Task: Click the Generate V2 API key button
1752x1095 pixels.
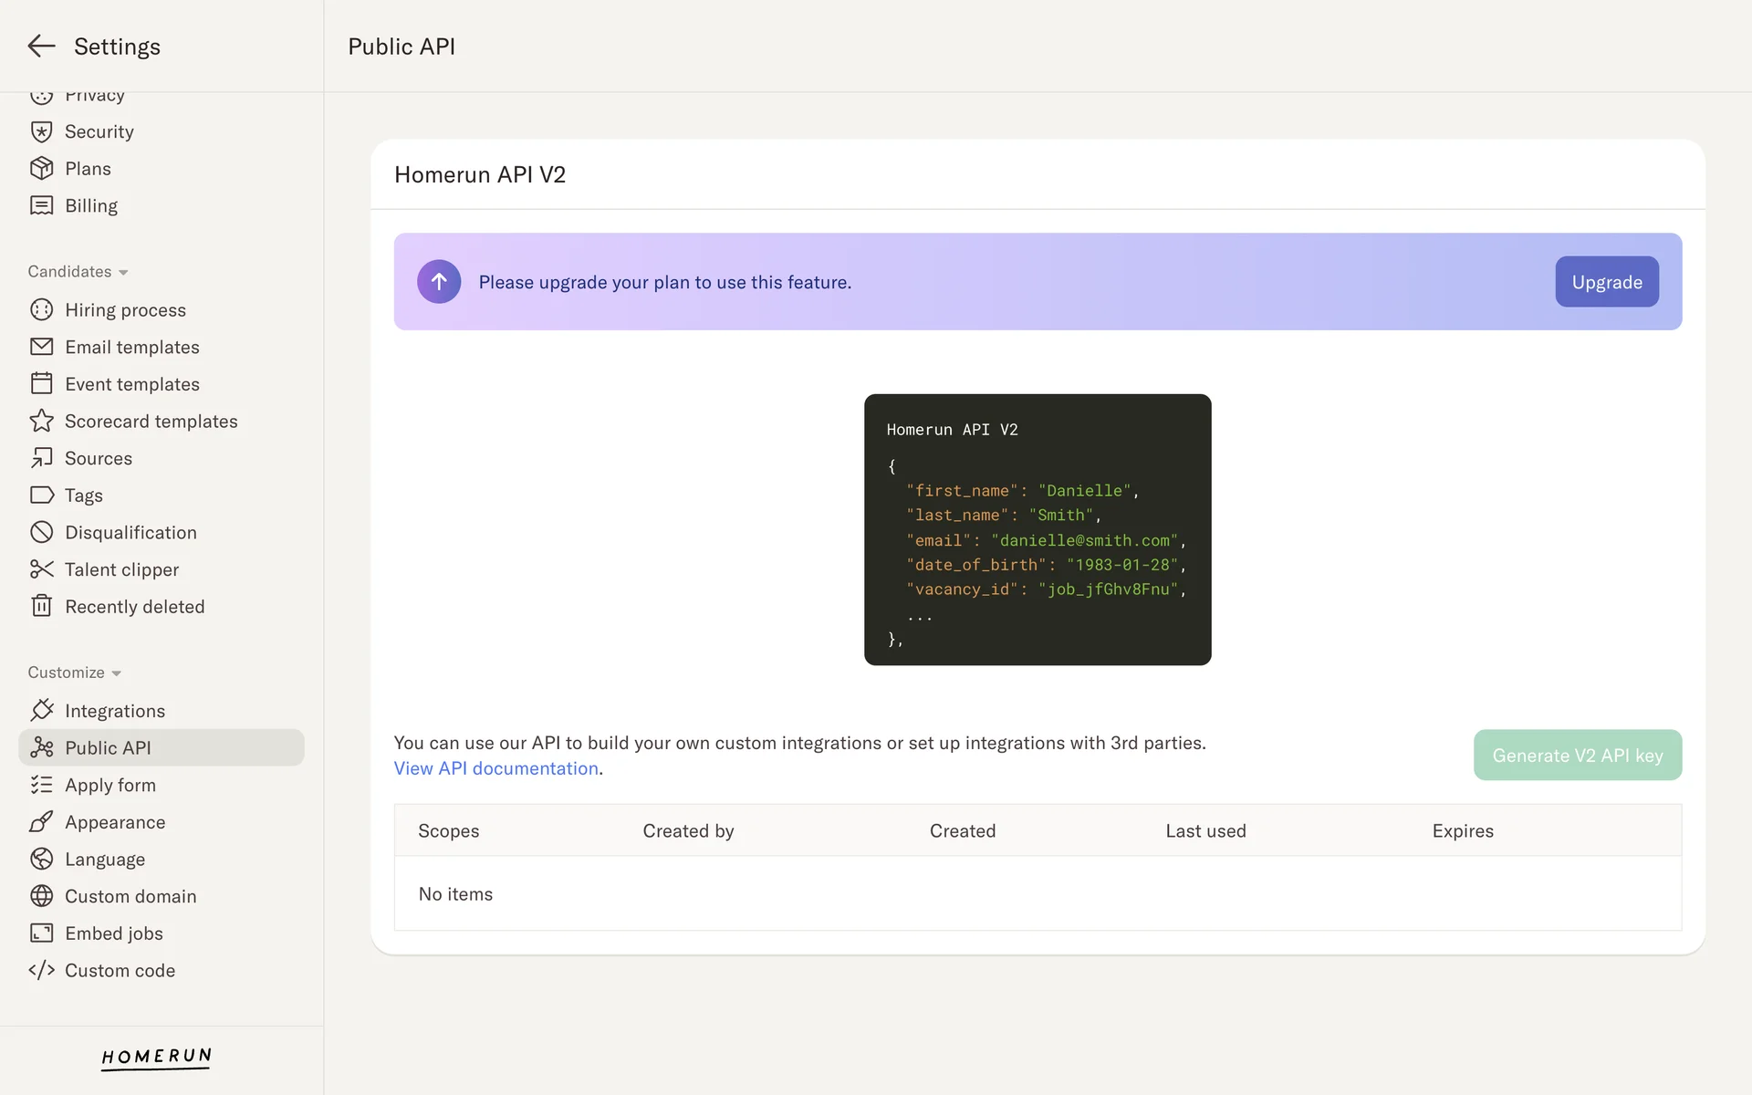Action: click(x=1577, y=755)
